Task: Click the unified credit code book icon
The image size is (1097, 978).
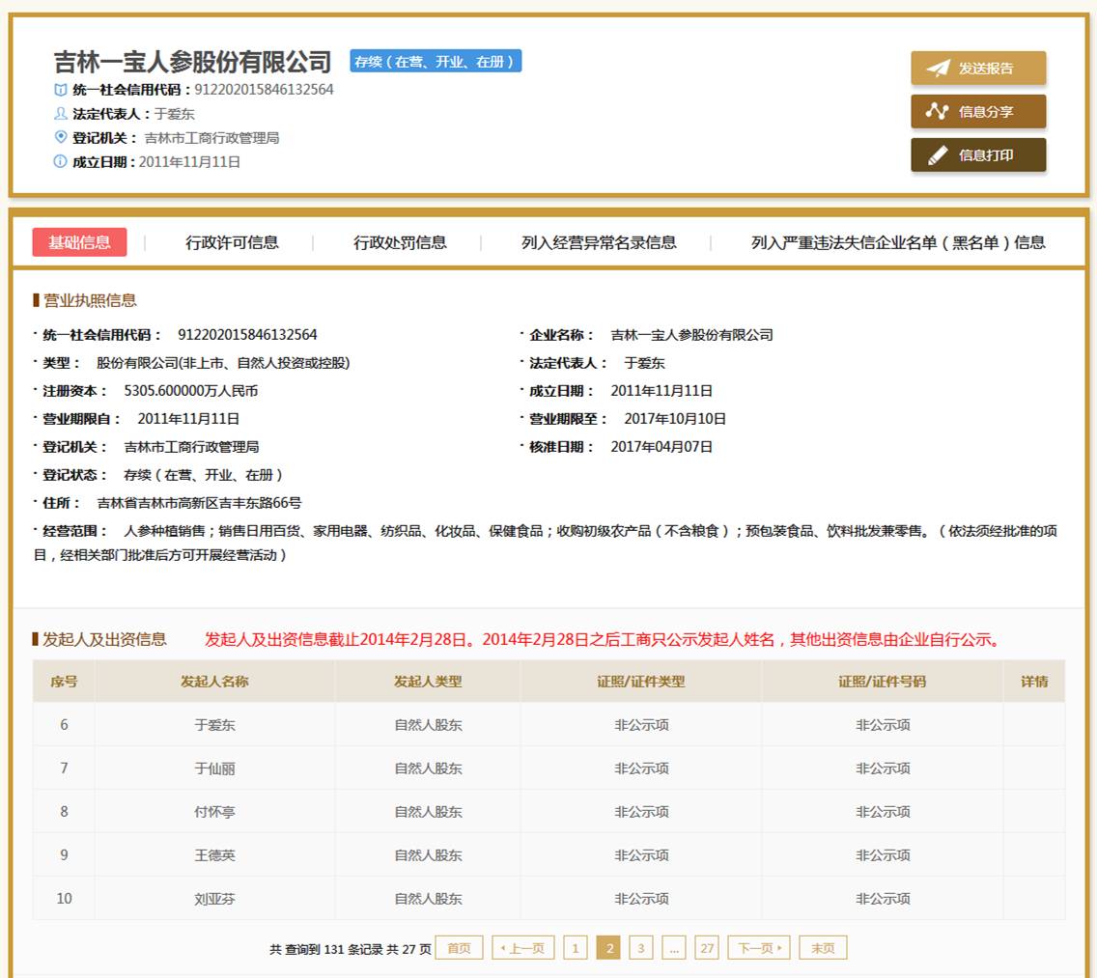Action: (61, 90)
